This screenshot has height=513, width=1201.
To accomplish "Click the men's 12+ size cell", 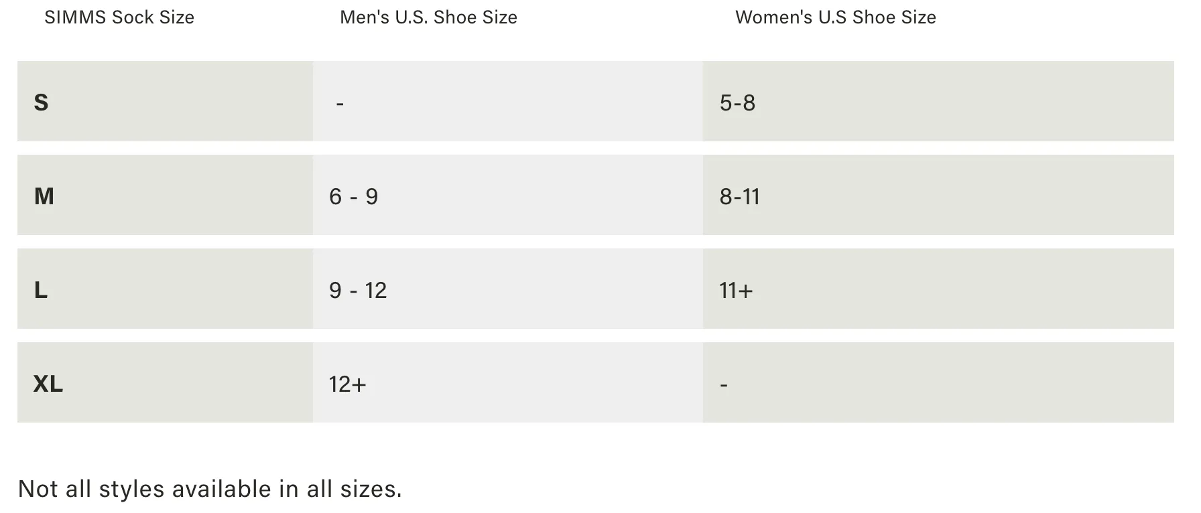I will (508, 382).
